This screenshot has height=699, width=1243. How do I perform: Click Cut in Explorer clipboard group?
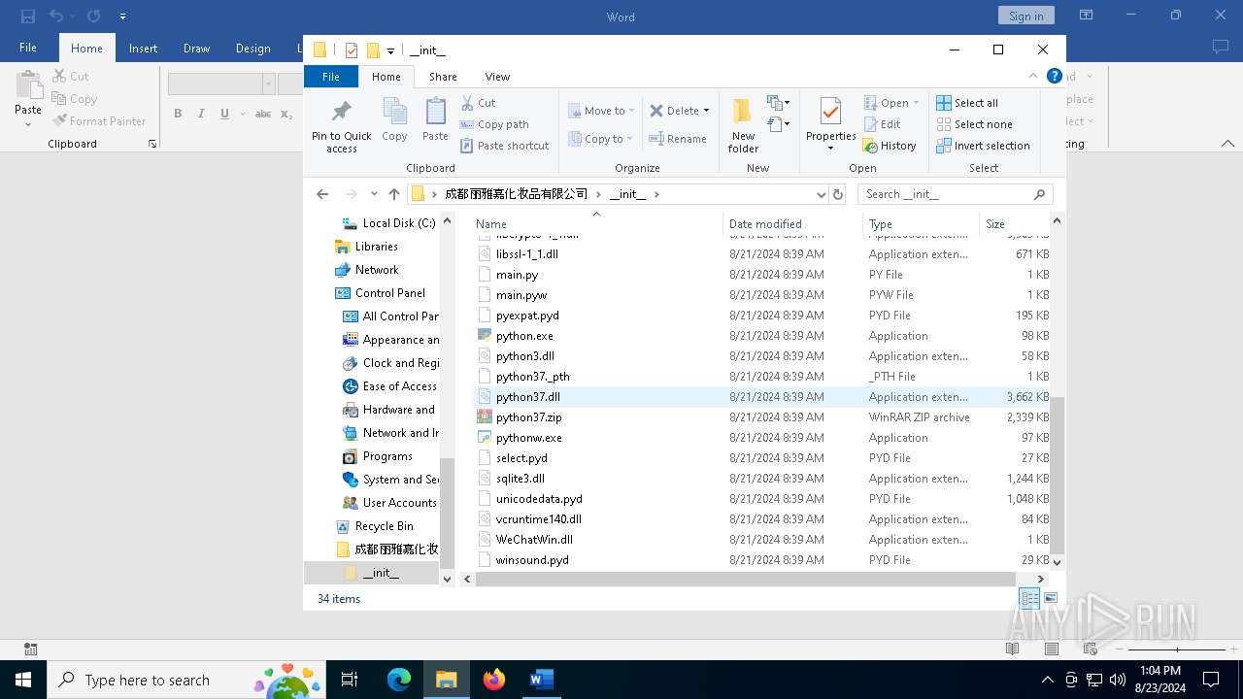click(478, 103)
